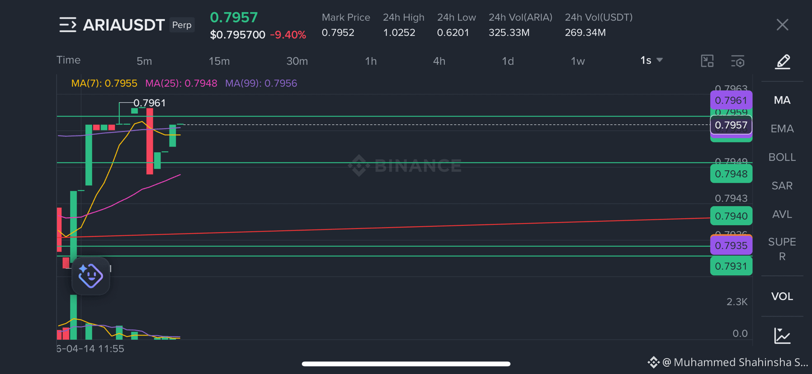
Task: Open the drawing tools pencil icon
Action: pos(783,61)
